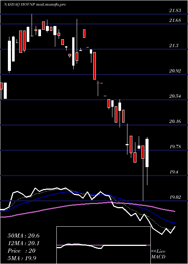
Task: Click the Price : 20 readout
Action: (x=21, y=251)
